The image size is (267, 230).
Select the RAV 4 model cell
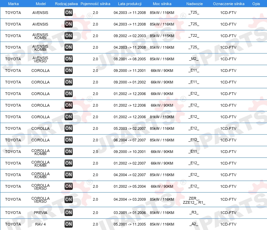[x=40, y=224]
